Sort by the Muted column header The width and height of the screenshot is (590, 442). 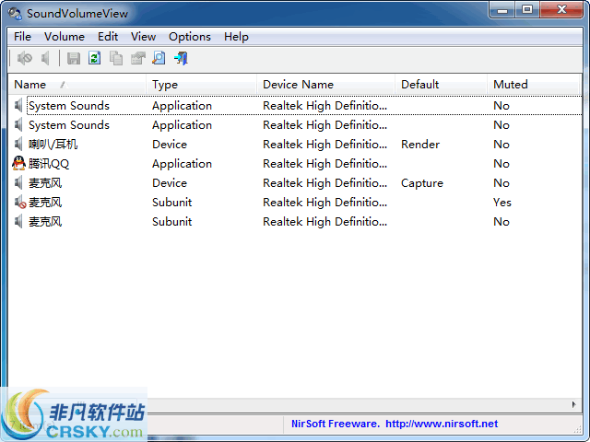pyautogui.click(x=534, y=85)
